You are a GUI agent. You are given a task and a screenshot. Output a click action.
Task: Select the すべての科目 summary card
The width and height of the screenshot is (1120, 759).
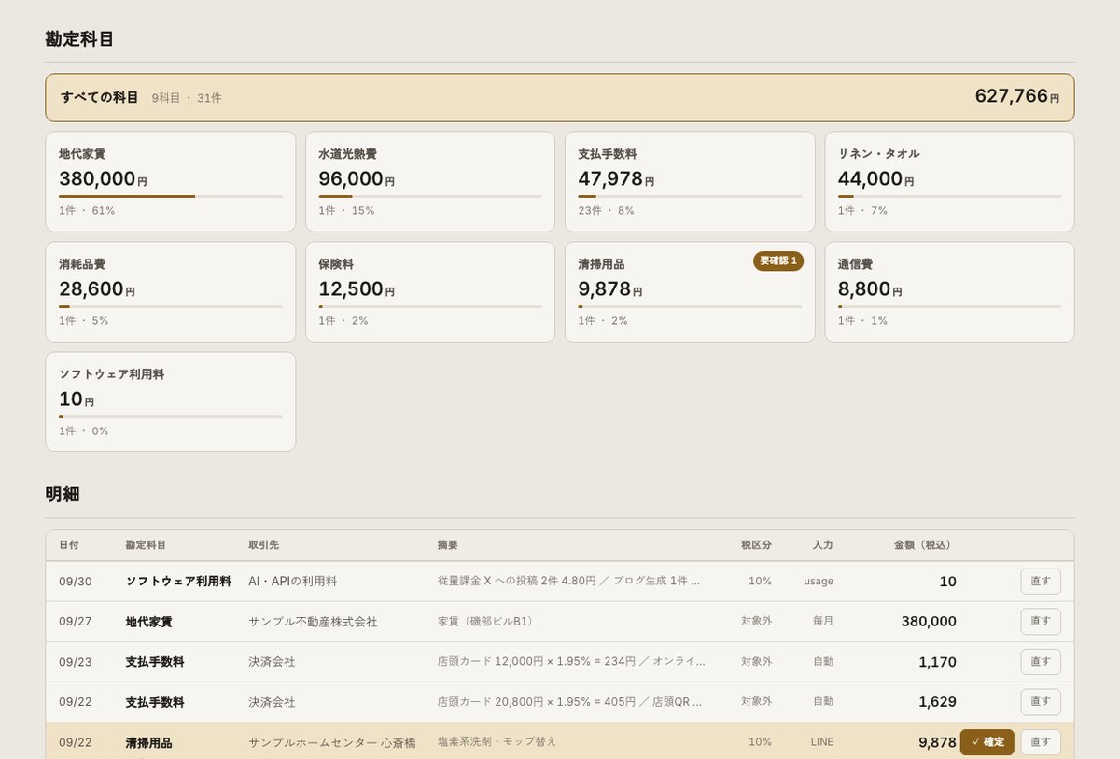tap(560, 97)
